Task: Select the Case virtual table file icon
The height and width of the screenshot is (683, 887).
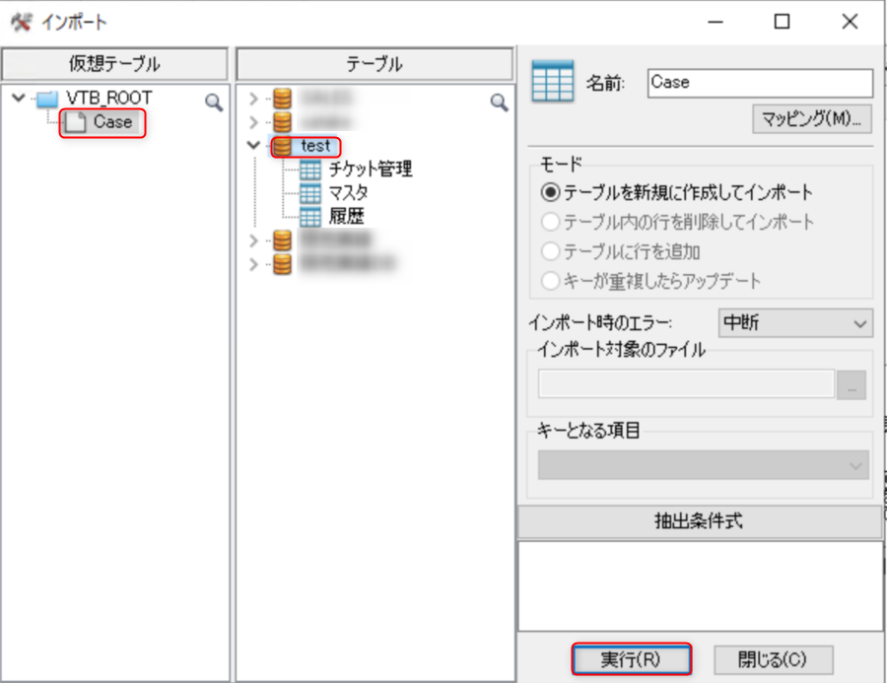Action: coord(76,122)
